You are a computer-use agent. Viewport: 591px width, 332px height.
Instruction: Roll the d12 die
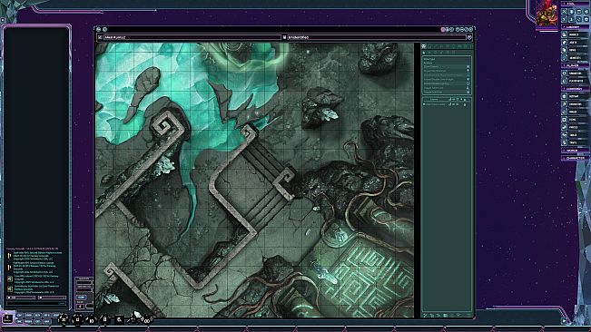pyautogui.click(x=77, y=319)
